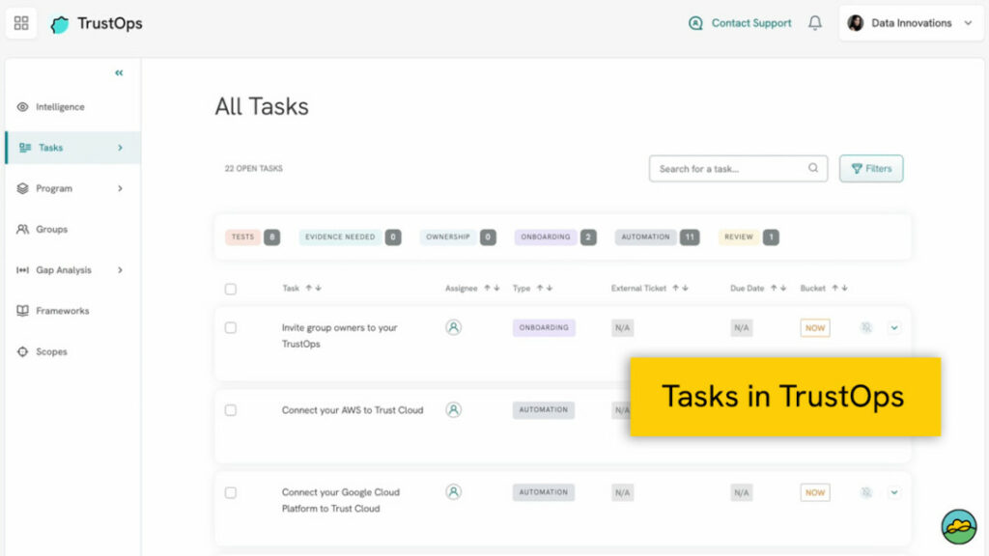Filter by the Evidence Needed tag

[340, 237]
